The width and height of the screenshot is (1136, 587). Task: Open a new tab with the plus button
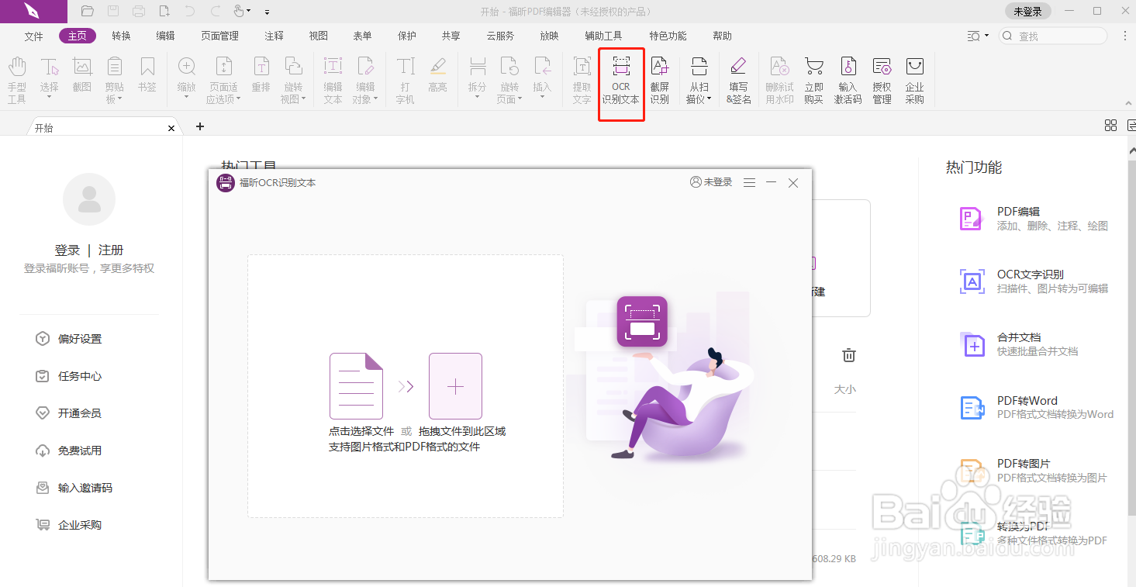200,126
